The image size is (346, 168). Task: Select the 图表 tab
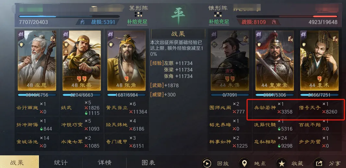(148, 163)
